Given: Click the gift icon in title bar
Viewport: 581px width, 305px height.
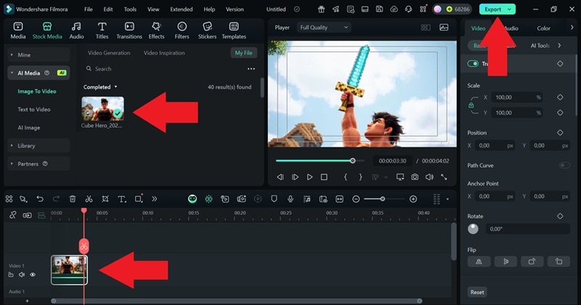Looking at the screenshot, I should pos(321,9).
